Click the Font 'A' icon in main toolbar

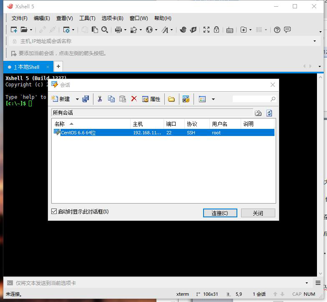click(165, 30)
